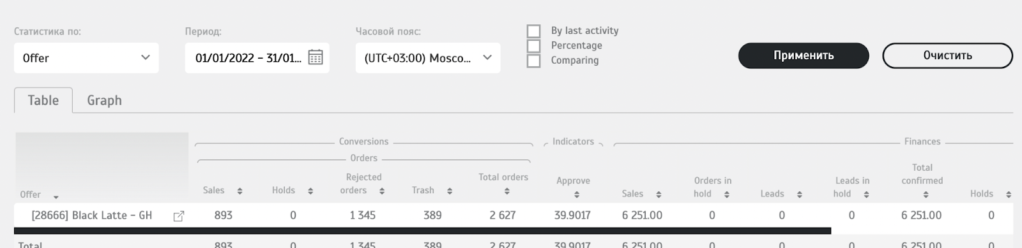
Task: Toggle the Percentage checkbox
Action: point(533,46)
